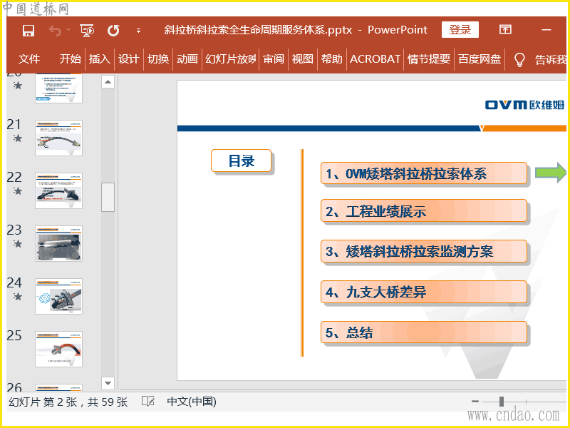570x428 pixels.
Task: Select slide 22 thumbnail
Action: [59, 190]
